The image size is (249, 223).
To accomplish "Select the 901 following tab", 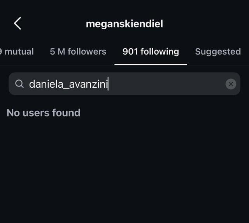I will pyautogui.click(x=151, y=51).
